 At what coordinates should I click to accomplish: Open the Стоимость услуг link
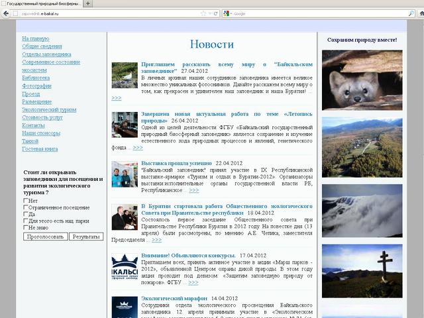[42, 118]
